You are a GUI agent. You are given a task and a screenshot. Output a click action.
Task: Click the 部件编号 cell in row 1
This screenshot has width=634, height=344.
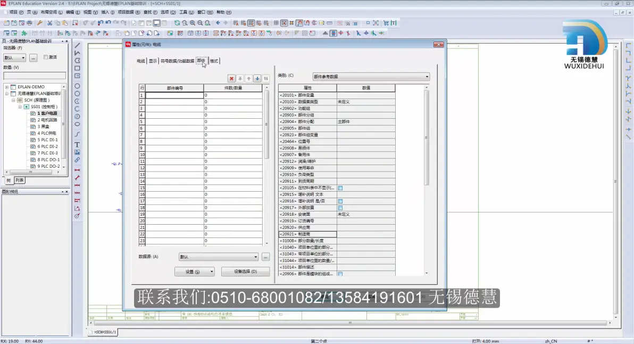(174, 95)
